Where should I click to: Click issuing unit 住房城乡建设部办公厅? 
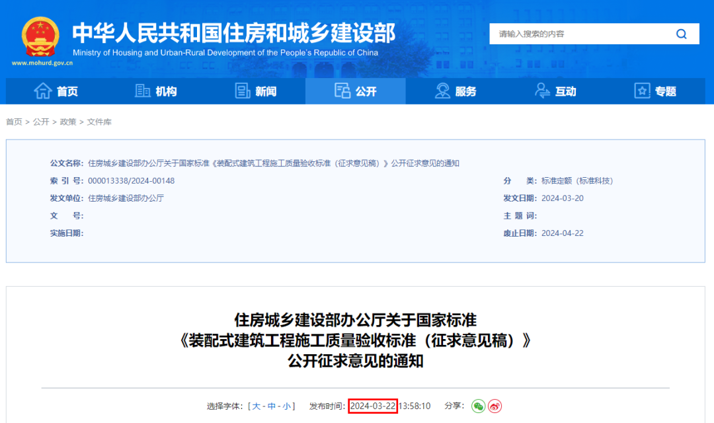pos(126,198)
